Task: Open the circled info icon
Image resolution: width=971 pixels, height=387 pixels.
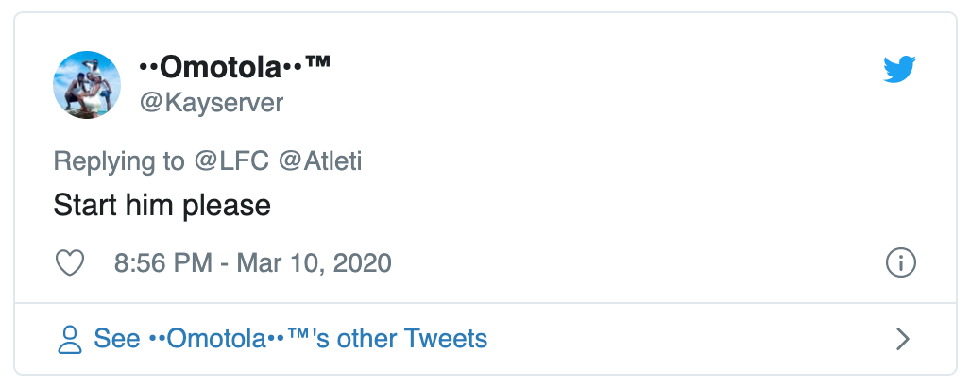Action: pos(901,263)
